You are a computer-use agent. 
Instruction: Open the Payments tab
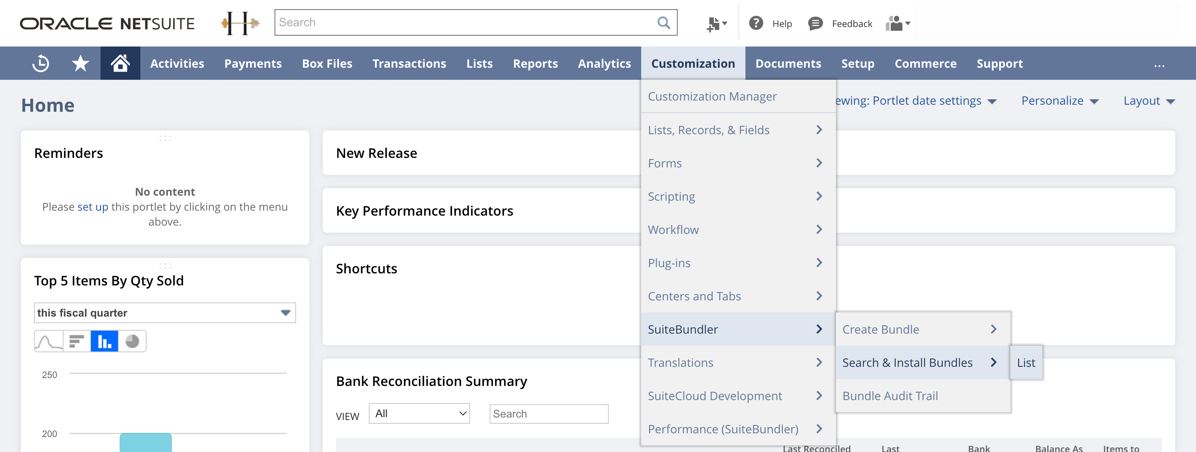point(253,63)
